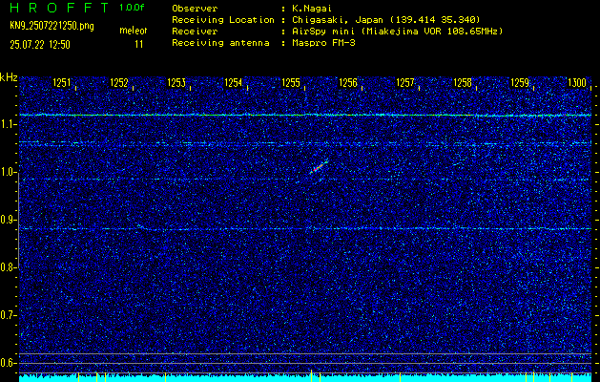Screen dimensions: 600x382
Task: Click yellow detection marker between 1252 and 1253
Action: (x=165, y=378)
